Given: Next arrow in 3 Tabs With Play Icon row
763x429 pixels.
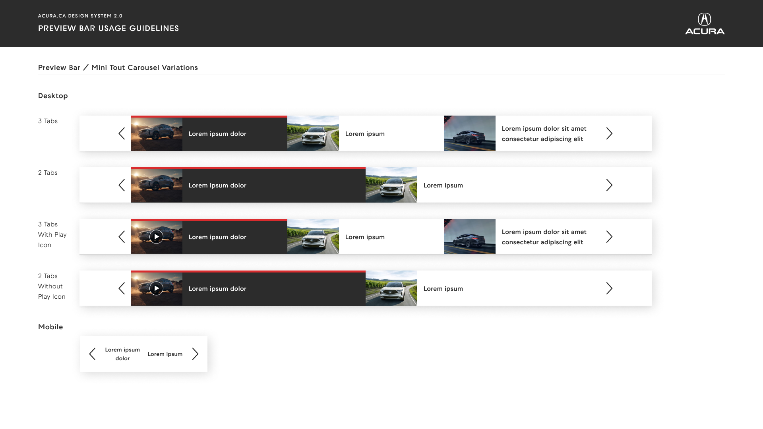Looking at the screenshot, I should pyautogui.click(x=609, y=237).
